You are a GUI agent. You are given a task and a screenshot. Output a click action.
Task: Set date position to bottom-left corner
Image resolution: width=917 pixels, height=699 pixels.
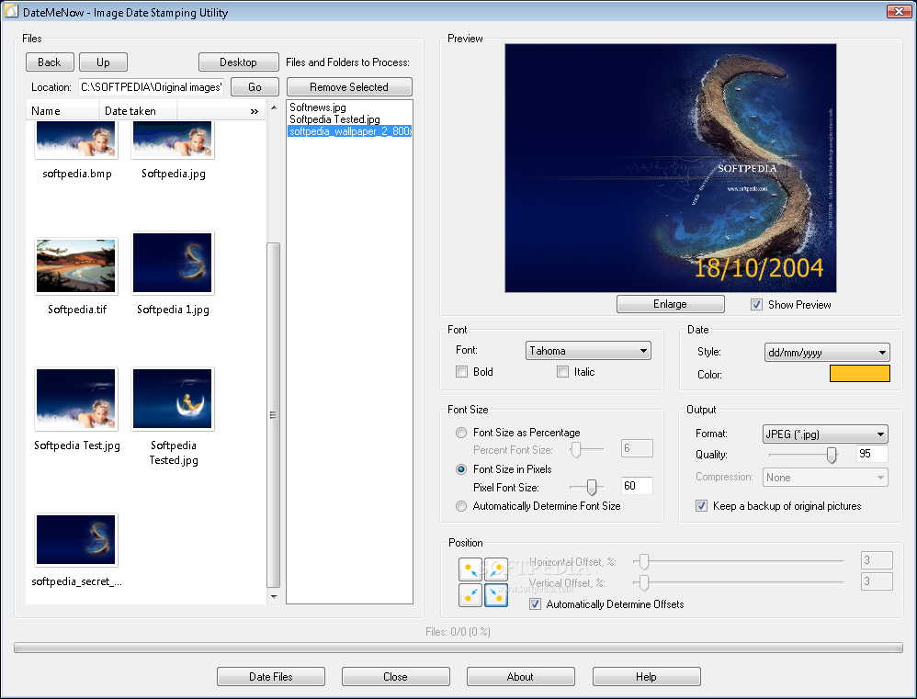(470, 595)
